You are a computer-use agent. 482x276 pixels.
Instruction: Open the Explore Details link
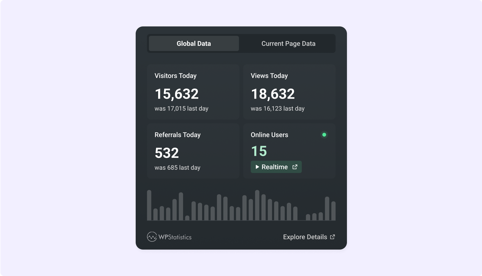tap(305, 237)
